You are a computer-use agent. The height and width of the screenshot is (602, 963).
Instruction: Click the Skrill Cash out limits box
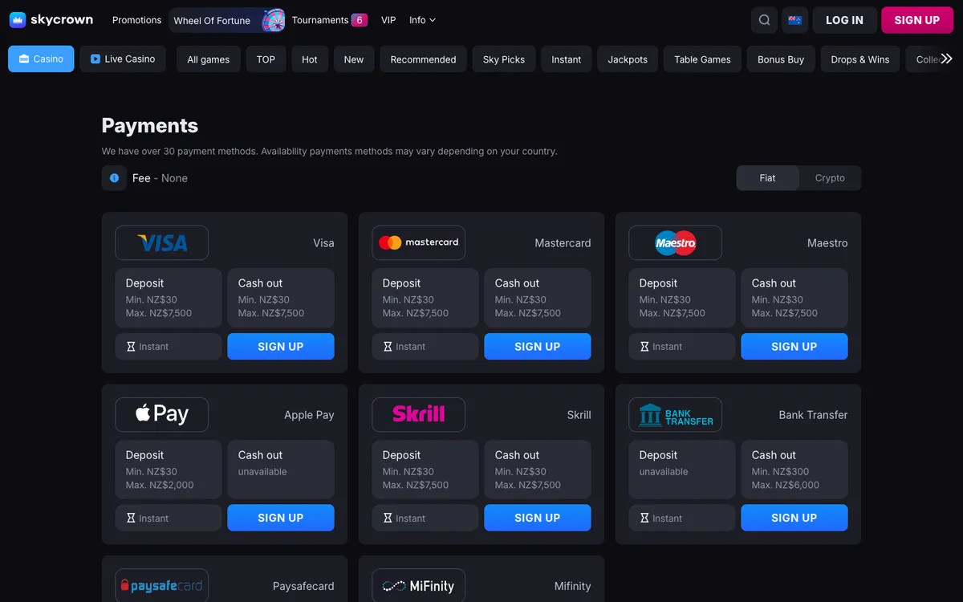538,470
